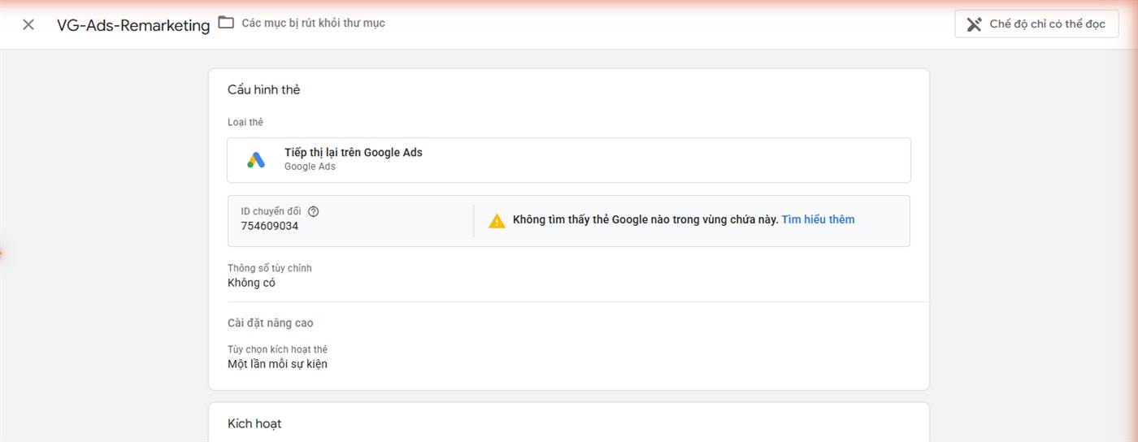Screen dimensions: 1138x442
Task: Click the warning text about no Google tag found
Action: pos(645,219)
